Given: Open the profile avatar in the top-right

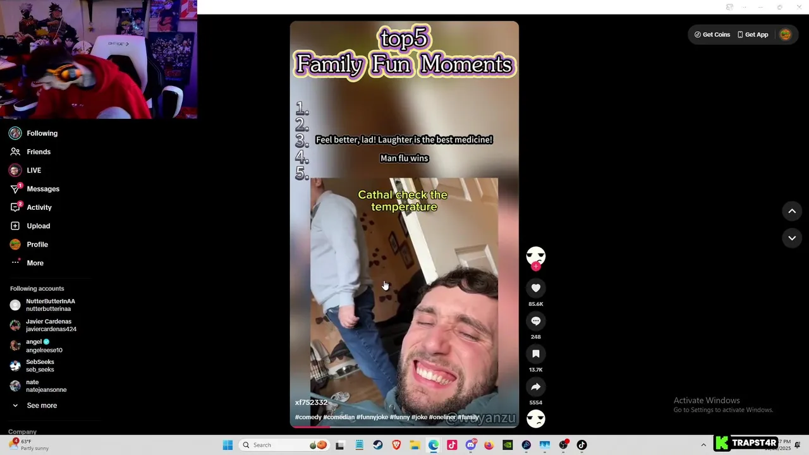Looking at the screenshot, I should pos(785,35).
